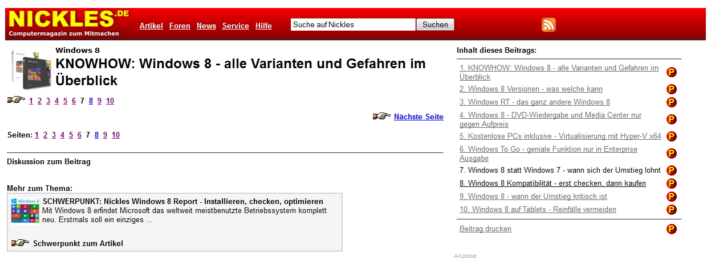Open the News menu

point(206,26)
